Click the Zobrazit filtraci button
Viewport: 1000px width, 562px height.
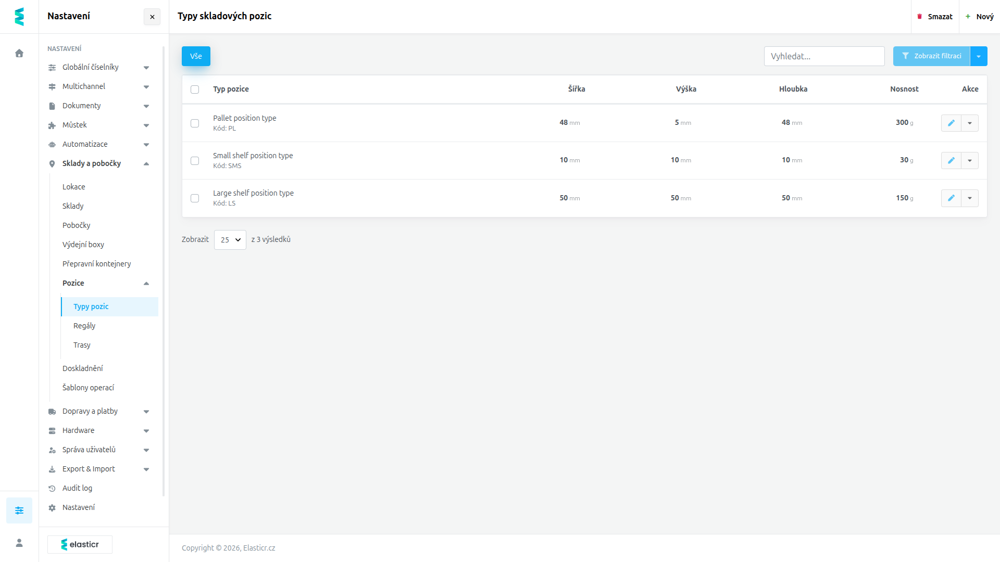pos(931,56)
